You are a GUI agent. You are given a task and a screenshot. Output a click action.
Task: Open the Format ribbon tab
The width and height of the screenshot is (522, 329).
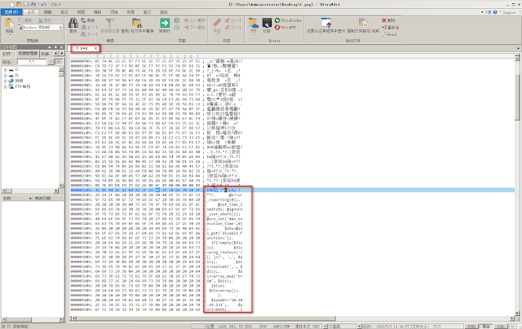(x=64, y=12)
